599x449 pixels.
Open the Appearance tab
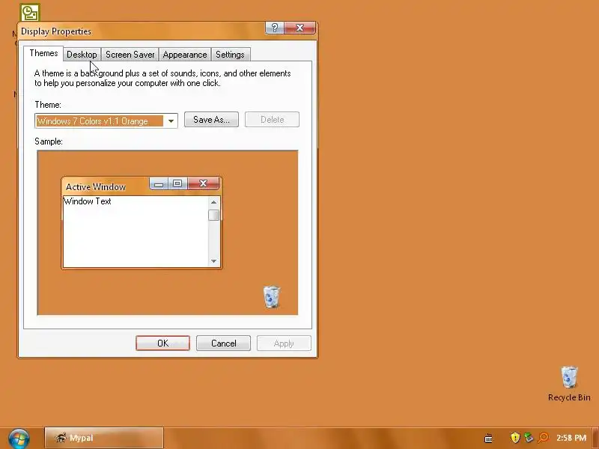tap(185, 55)
